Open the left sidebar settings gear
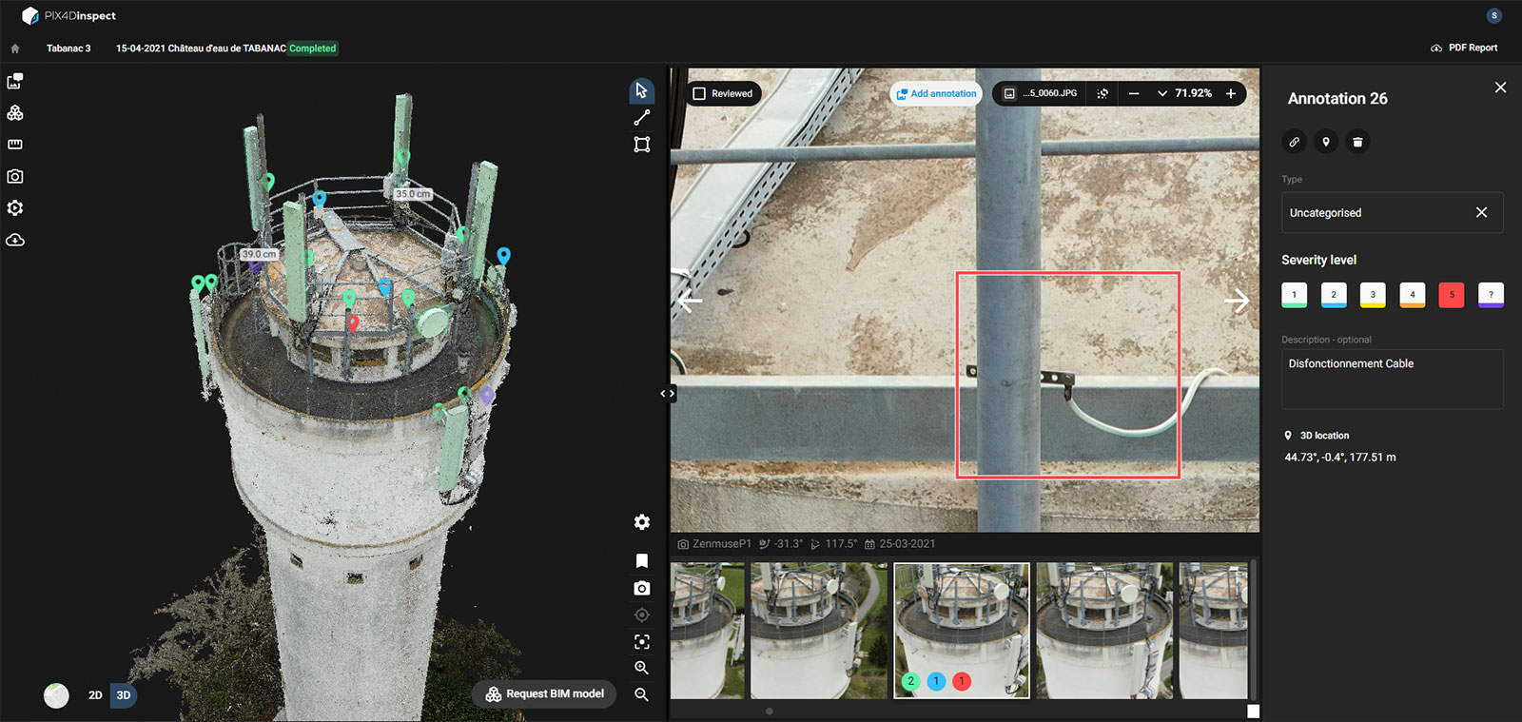 coord(15,208)
